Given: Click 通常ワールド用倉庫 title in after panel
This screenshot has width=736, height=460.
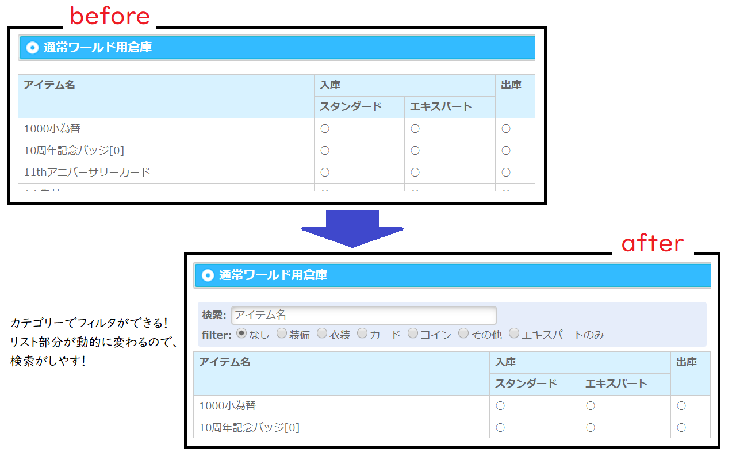Looking at the screenshot, I should coord(273,275).
